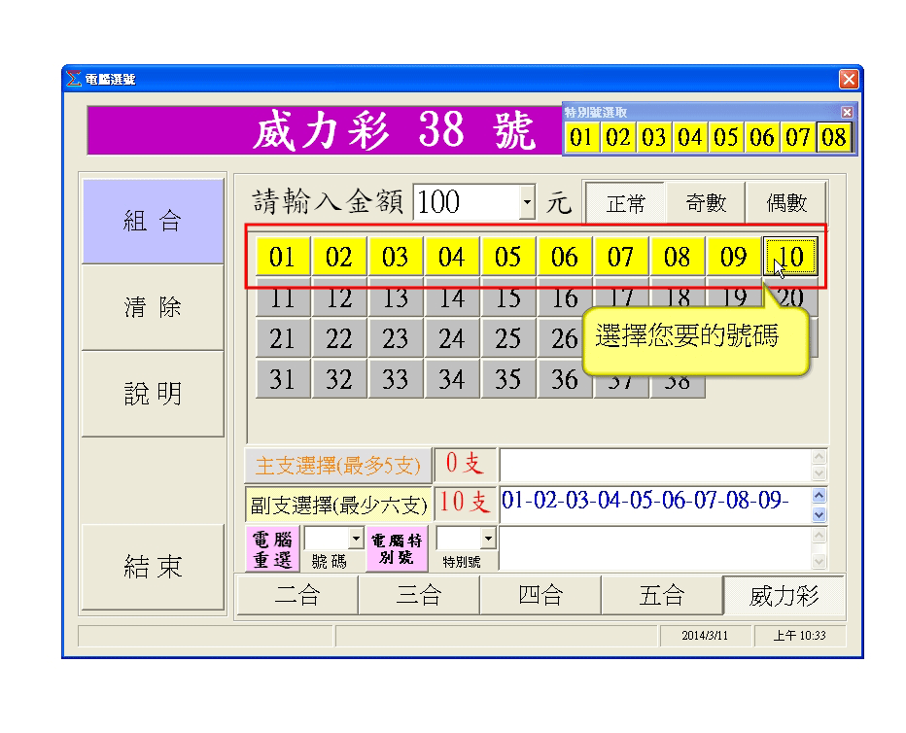Screen dimensions: 906x733
Task: Select number 23 in the grid
Action: (396, 338)
